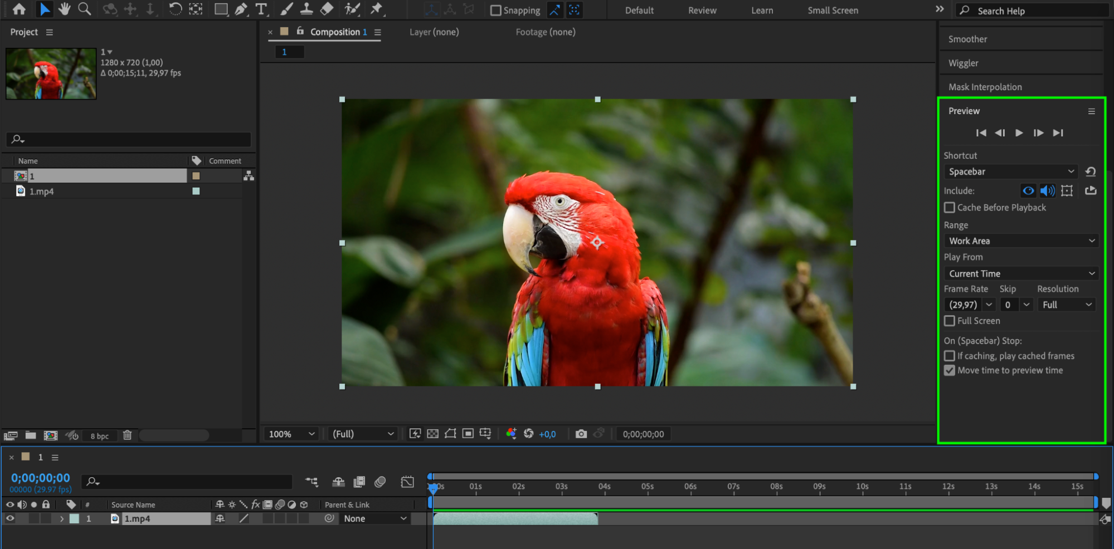Choose the Horizontal Type tool

pos(261,9)
